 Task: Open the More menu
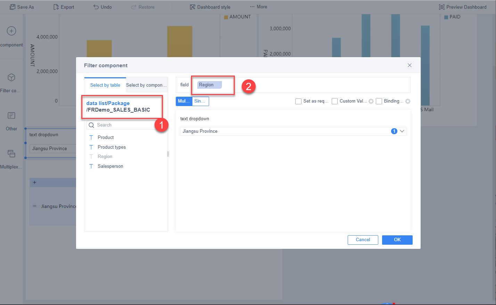pos(258,7)
